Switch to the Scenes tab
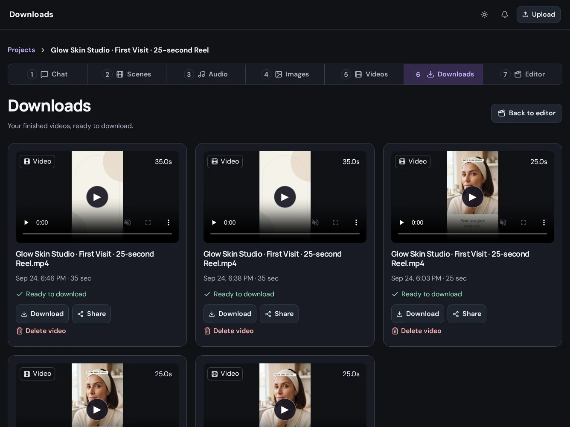 tap(127, 74)
